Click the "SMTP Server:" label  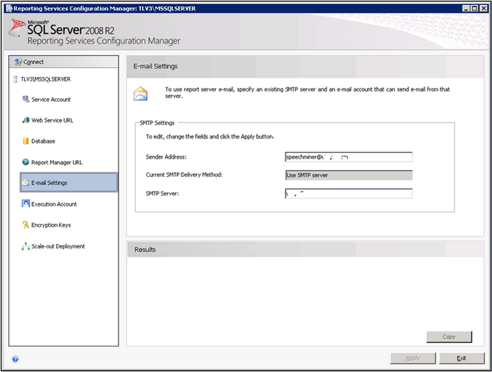(x=162, y=194)
